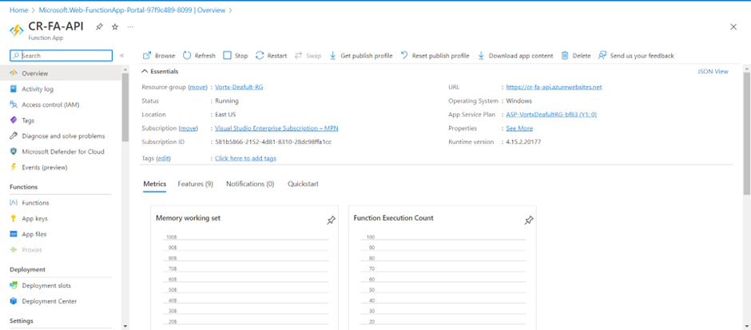Open Deployment Center in sidebar
The width and height of the screenshot is (751, 330).
click(x=49, y=301)
